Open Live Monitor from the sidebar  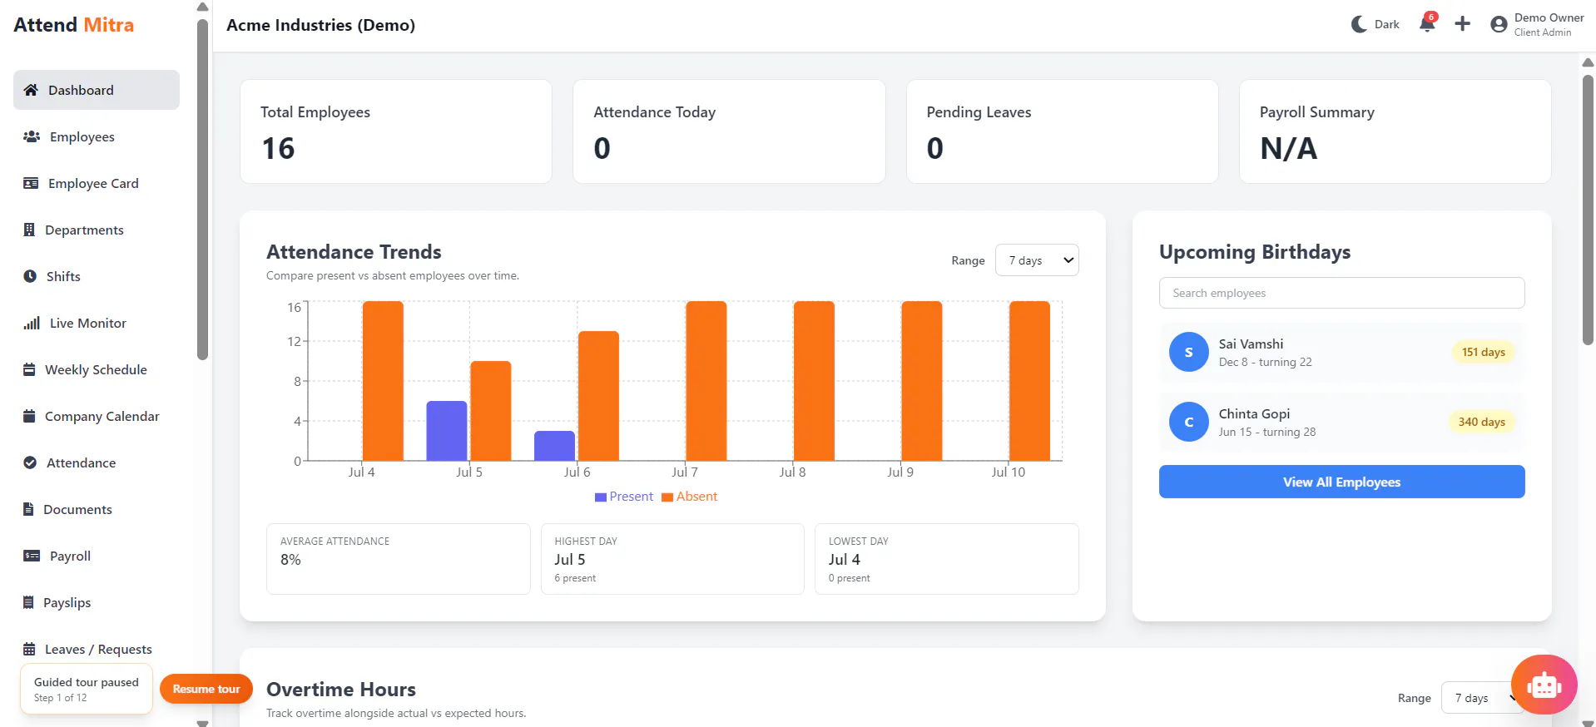97,323
